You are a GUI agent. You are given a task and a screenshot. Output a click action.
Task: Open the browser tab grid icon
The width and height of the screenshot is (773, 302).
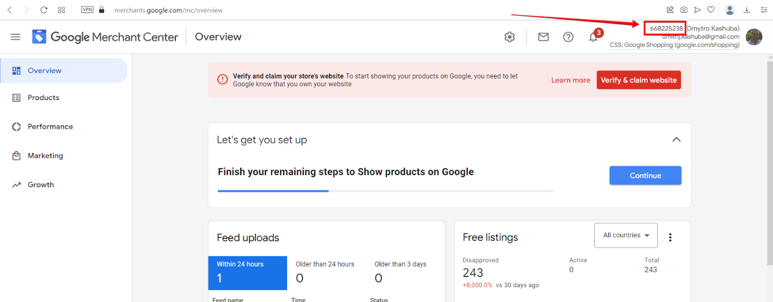[x=61, y=10]
